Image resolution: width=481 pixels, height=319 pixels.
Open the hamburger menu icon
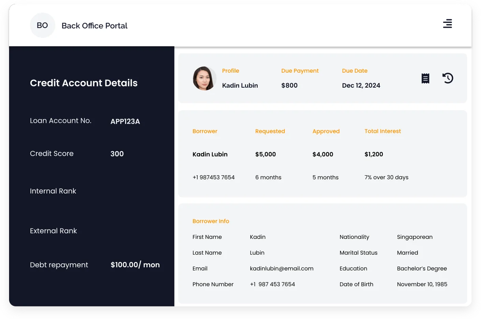tap(447, 24)
